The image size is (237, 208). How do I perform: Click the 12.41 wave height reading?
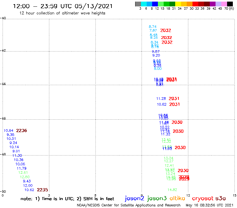point(169,165)
